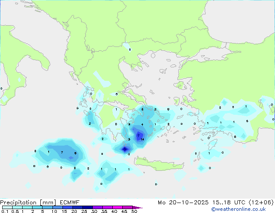The image size is (275, 213).
Task: Click the legend label '0.1'
Action: (5, 211)
